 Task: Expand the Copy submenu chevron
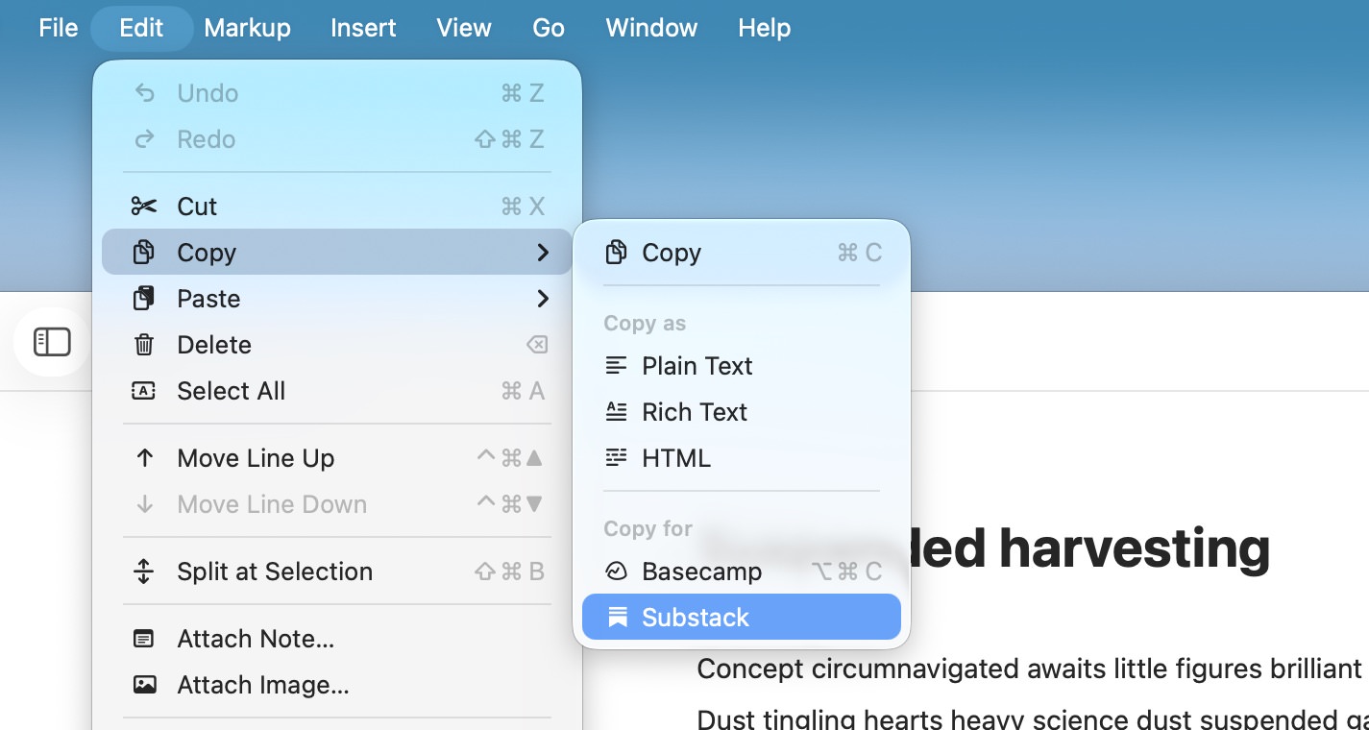544,253
